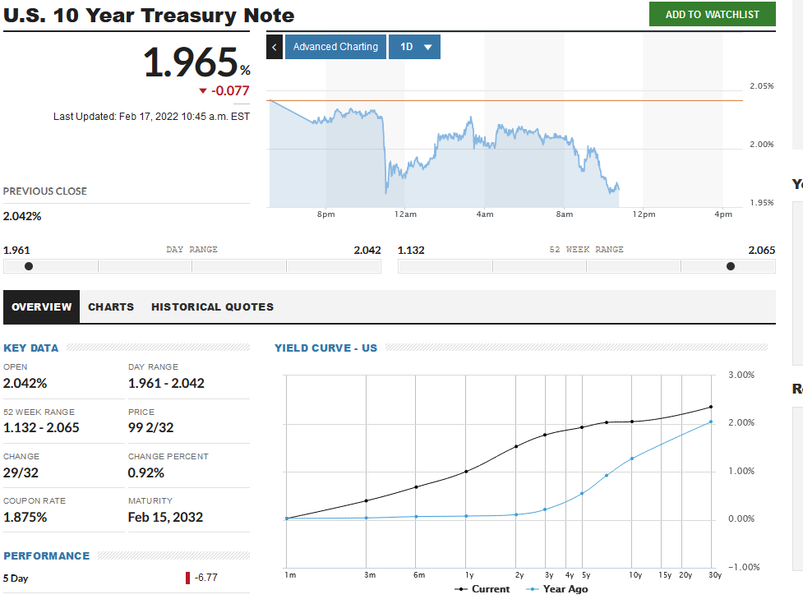This screenshot has height=599, width=803.
Task: Open the Historical Quotes tab
Action: coord(213,306)
